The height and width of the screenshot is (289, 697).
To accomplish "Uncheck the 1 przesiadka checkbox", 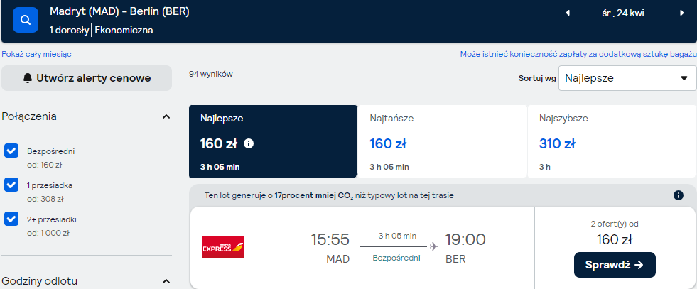I will point(11,185).
